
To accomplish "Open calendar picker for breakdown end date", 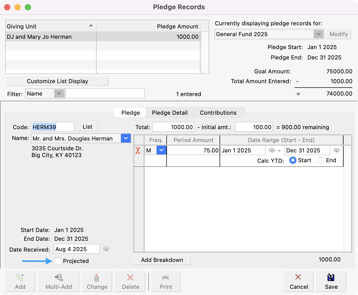I will (336, 150).
